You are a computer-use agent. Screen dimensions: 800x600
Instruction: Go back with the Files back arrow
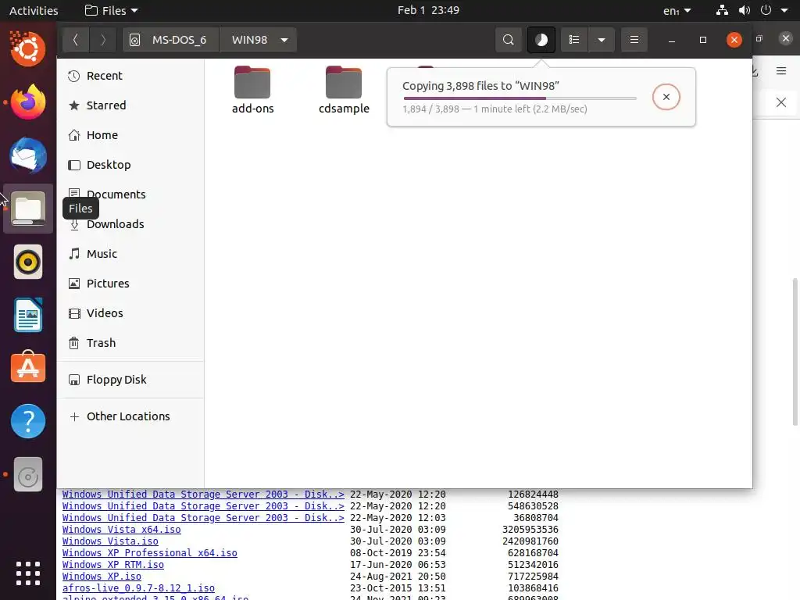(76, 40)
